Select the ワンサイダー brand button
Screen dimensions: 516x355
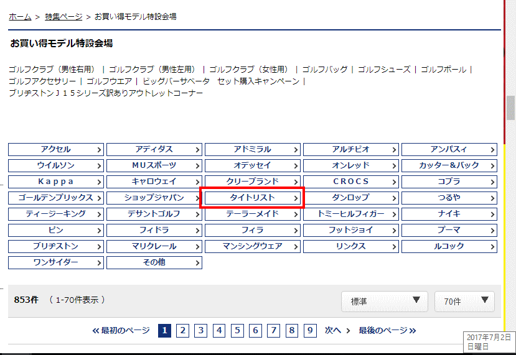click(x=56, y=262)
